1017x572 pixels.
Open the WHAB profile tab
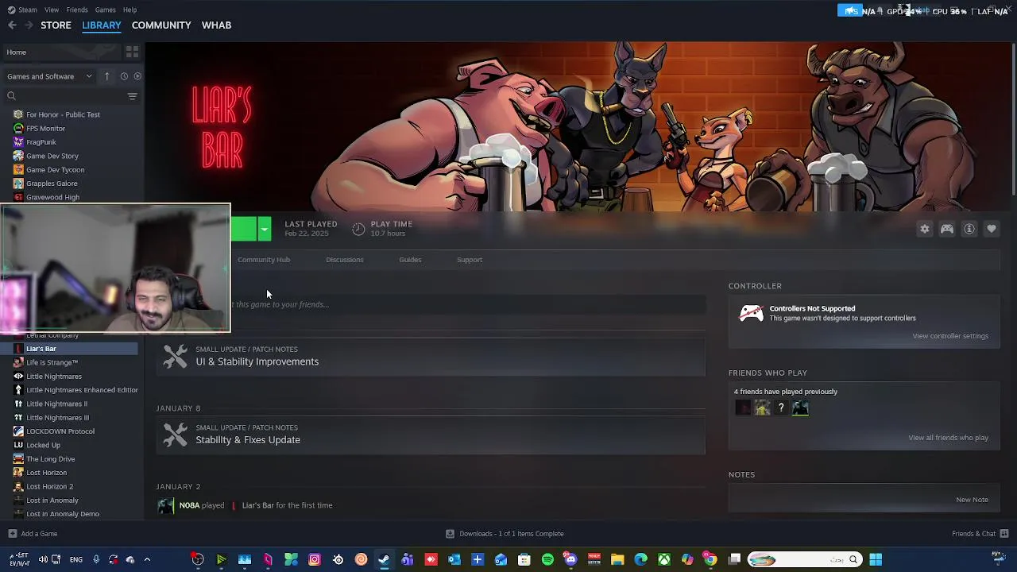click(216, 25)
